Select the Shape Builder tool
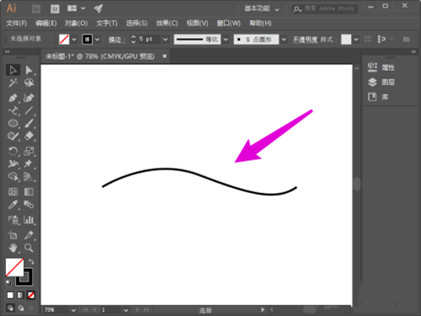Viewport: 421px width, 316px height. [13, 177]
